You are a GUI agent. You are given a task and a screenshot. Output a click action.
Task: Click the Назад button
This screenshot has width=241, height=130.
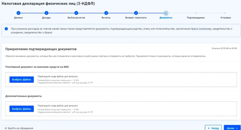(x=213, y=128)
